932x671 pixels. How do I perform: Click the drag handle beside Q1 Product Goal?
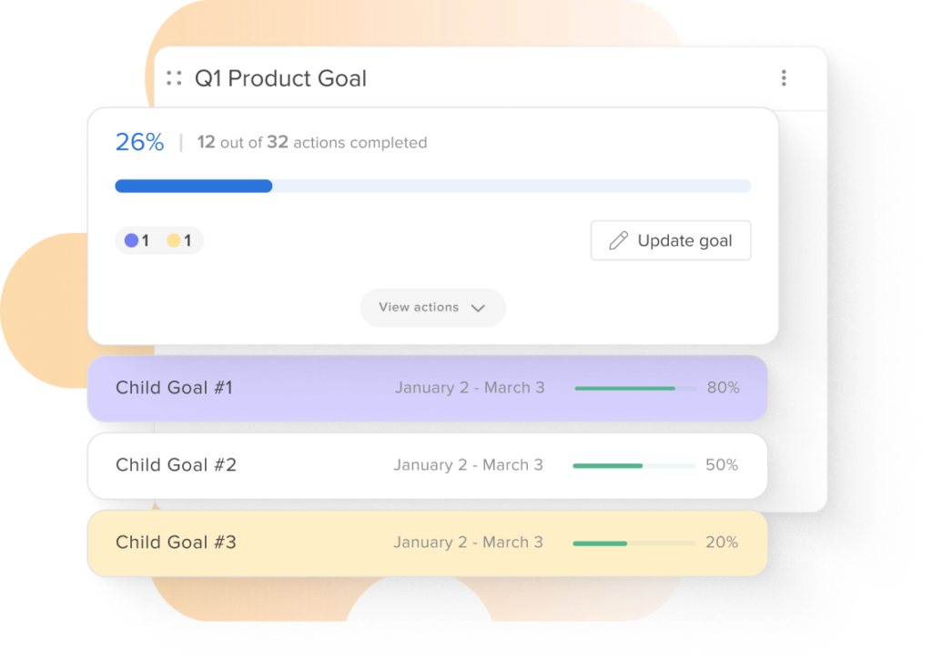tap(174, 78)
